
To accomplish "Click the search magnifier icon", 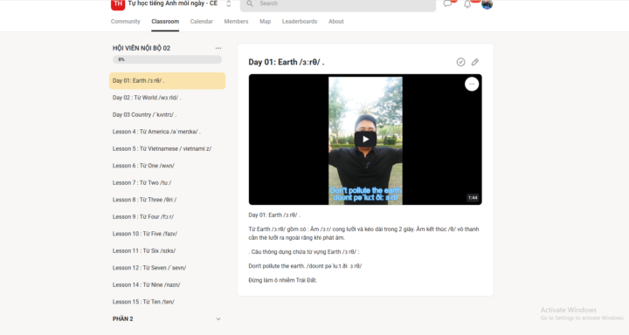I will pos(250,3).
